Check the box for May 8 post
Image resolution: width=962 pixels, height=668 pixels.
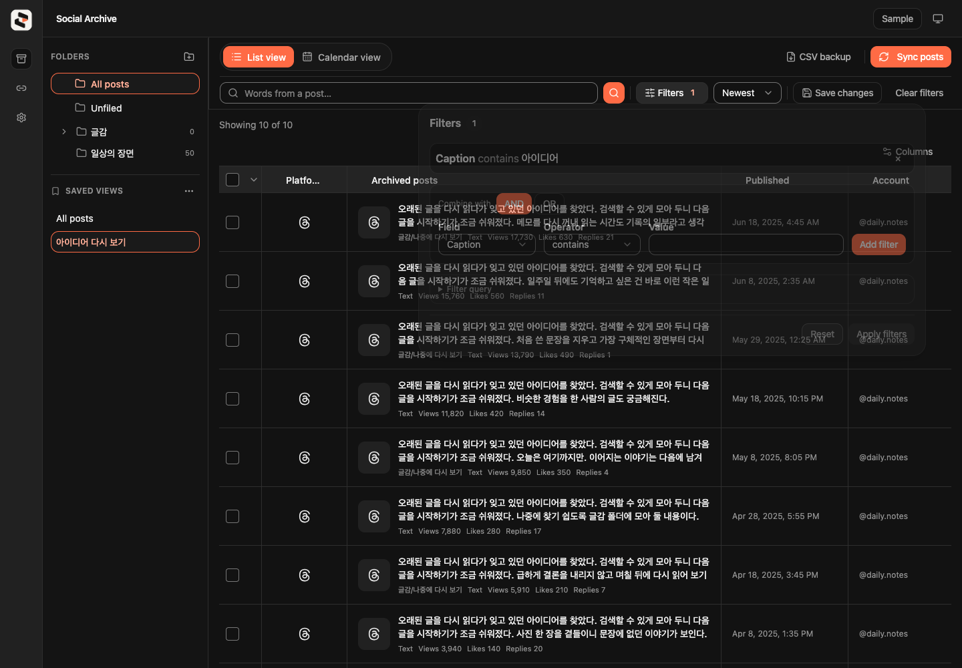click(x=232, y=458)
